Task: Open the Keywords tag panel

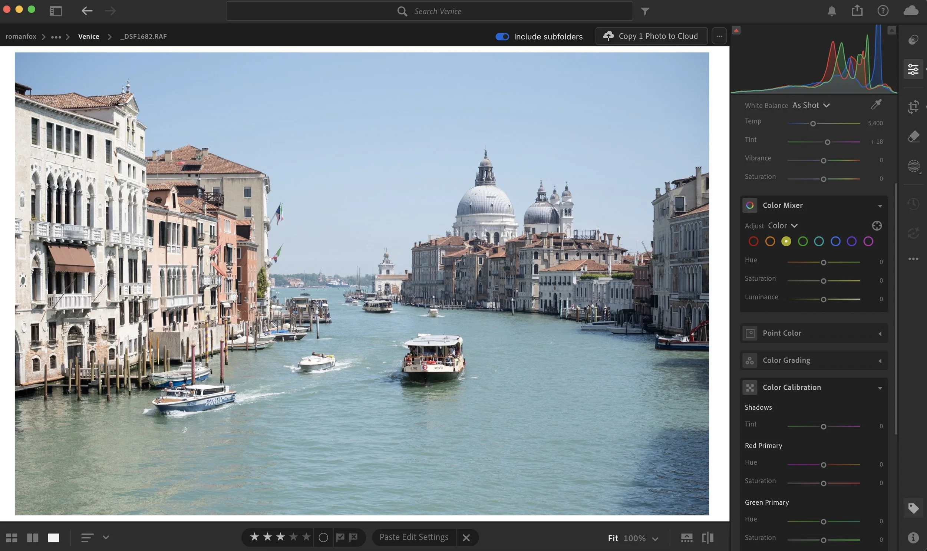Action: pyautogui.click(x=913, y=508)
